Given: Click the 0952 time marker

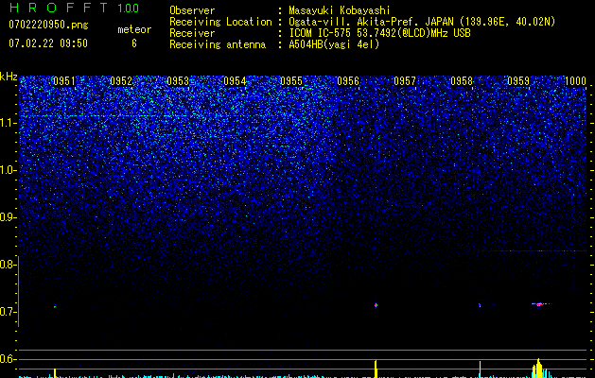Looking at the screenshot, I should point(121,81).
